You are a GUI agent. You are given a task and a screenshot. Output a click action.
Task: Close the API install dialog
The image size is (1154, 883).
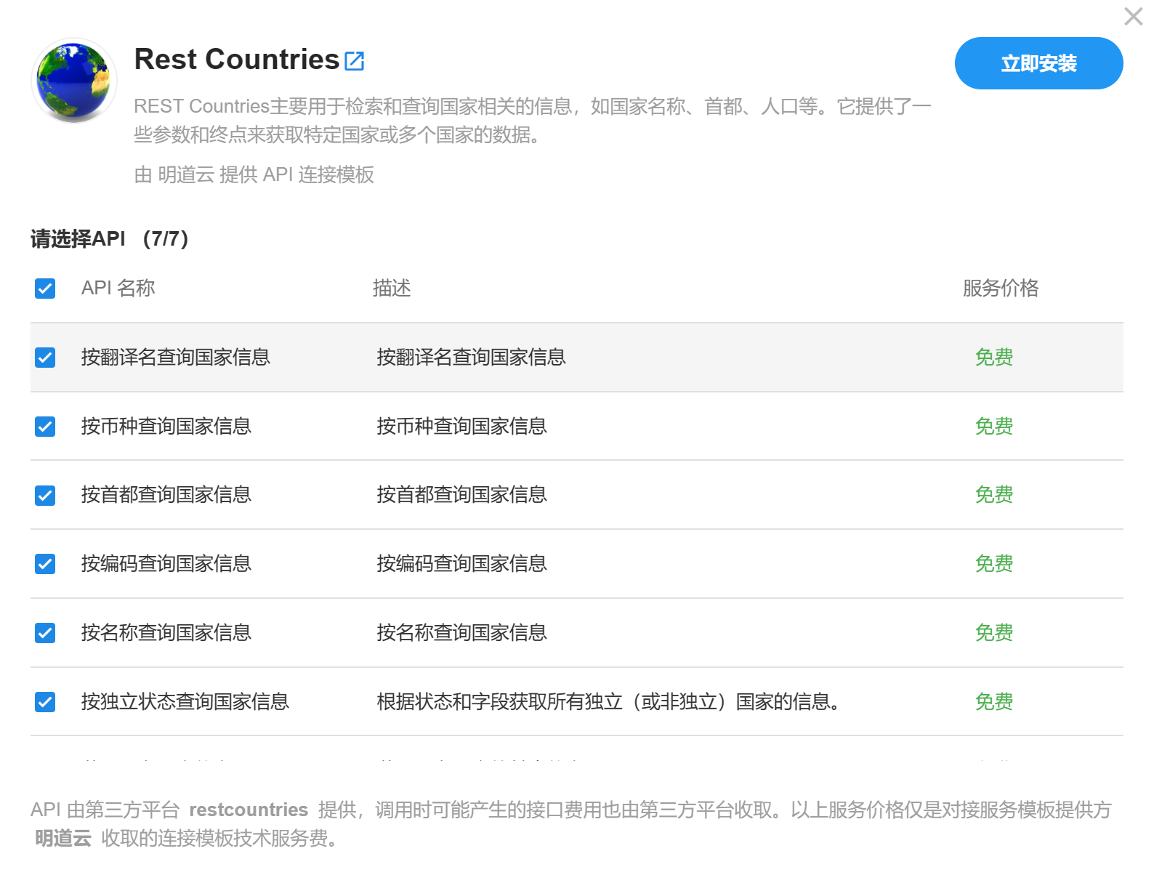[1133, 16]
